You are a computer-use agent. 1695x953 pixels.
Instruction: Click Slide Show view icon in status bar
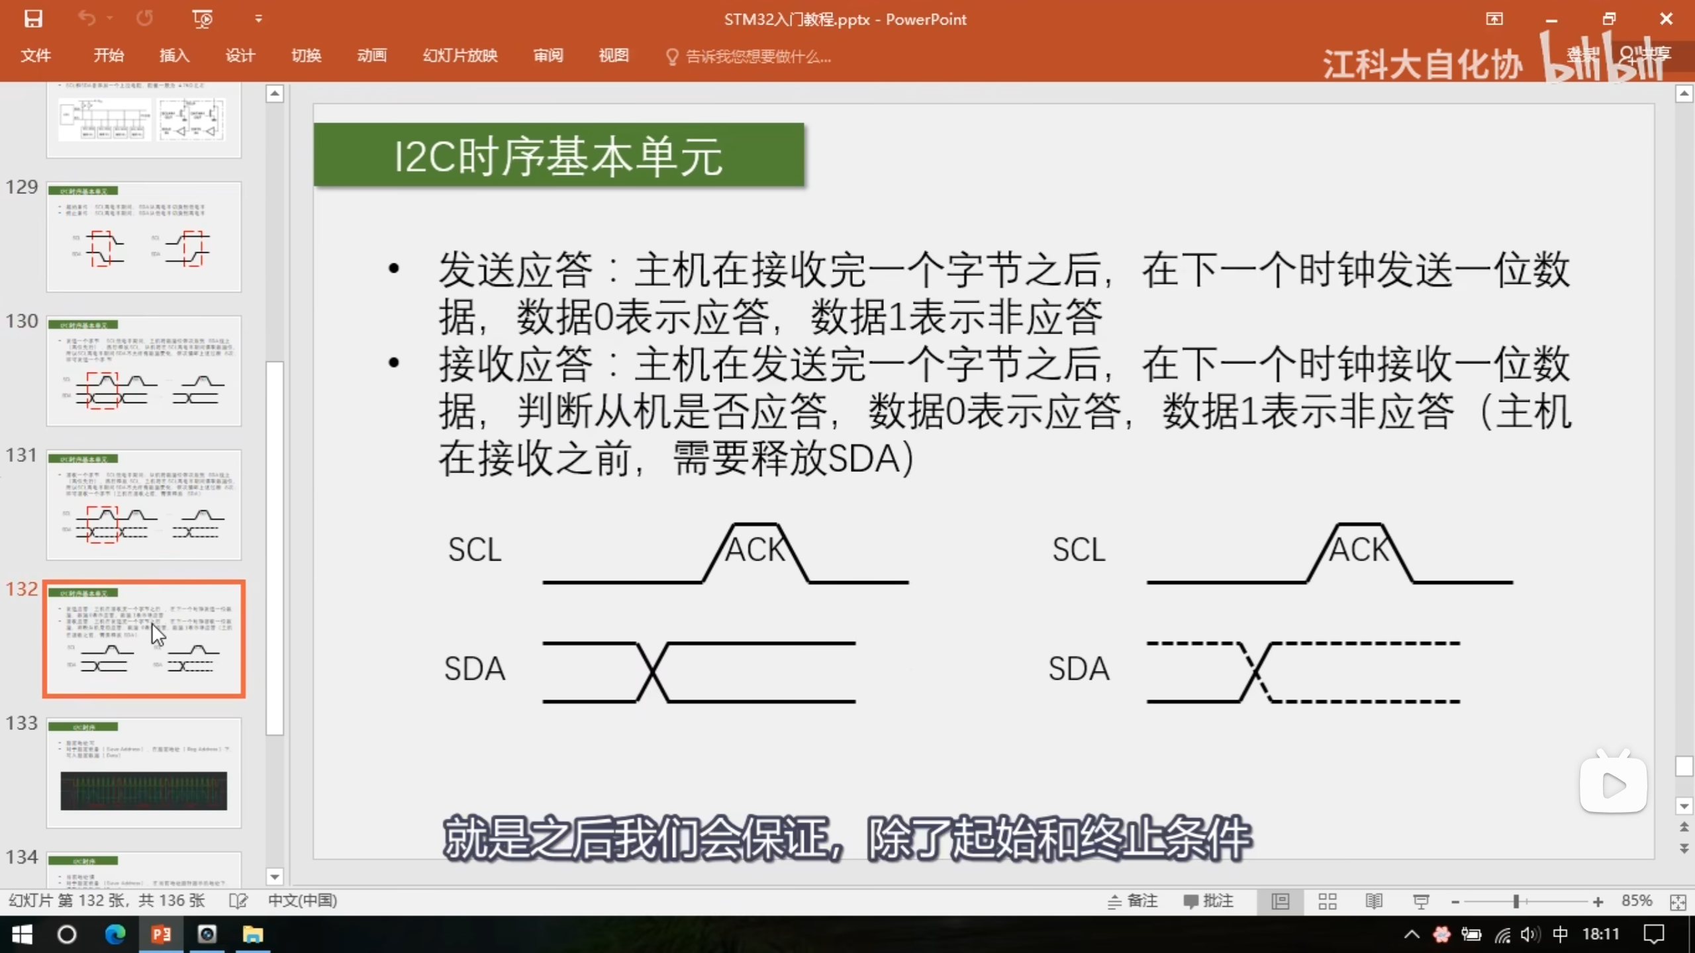point(1420,901)
